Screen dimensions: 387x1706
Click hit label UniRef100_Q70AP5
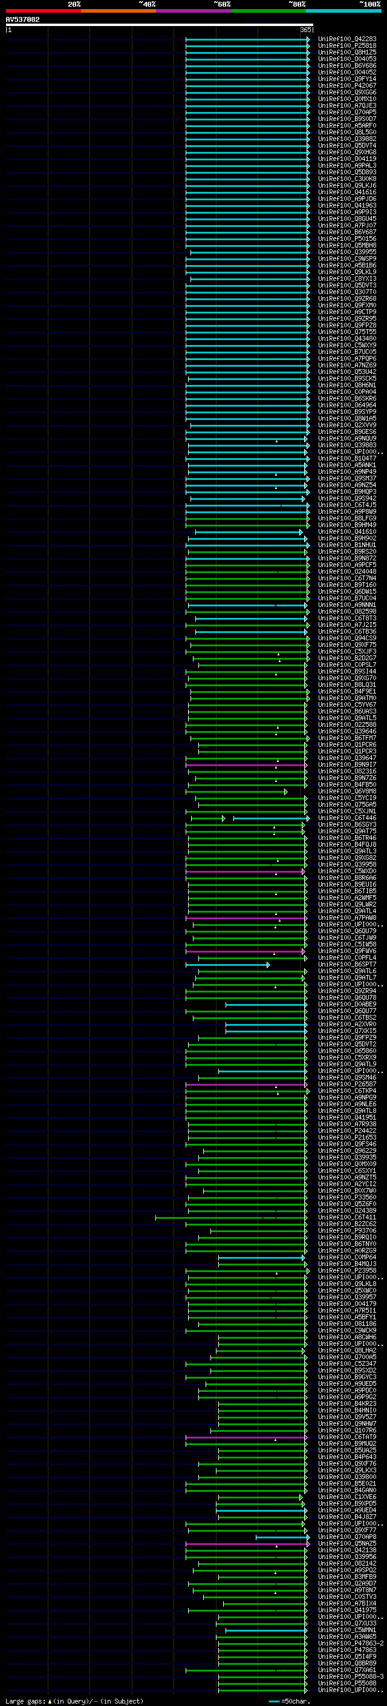[x=347, y=112]
